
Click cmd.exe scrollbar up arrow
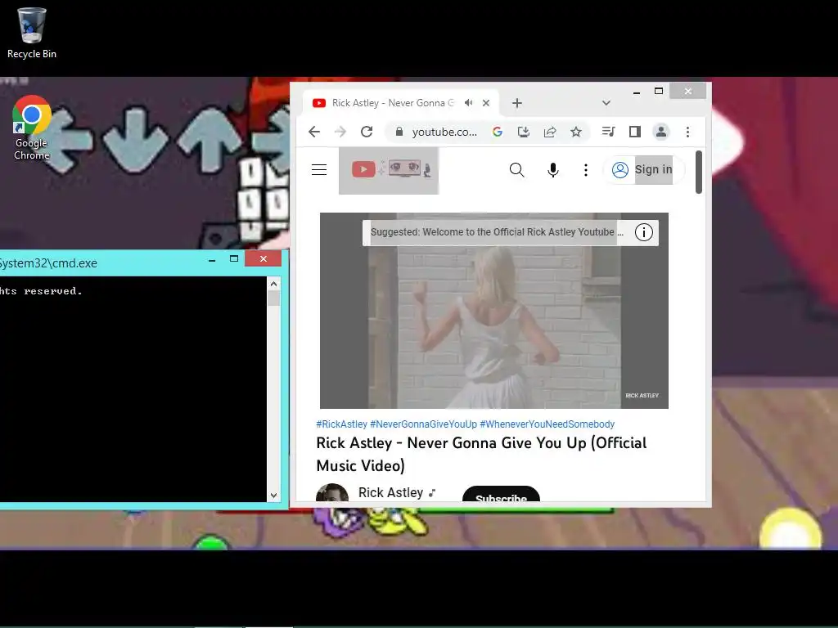tap(273, 284)
